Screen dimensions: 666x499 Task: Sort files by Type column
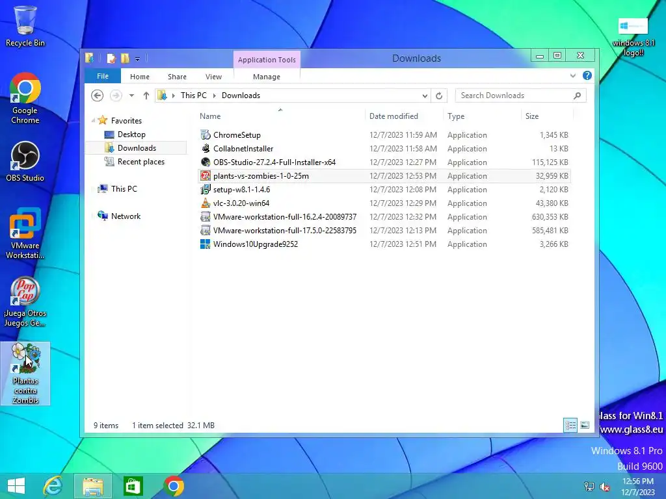(482, 116)
